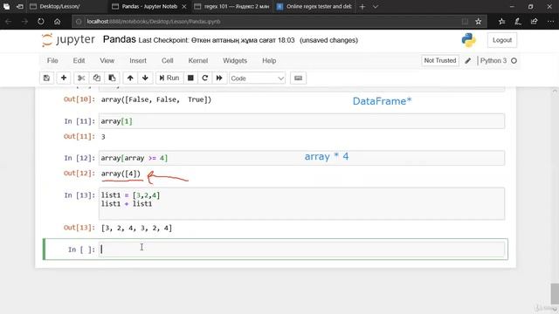The image size is (559, 314).
Task: Open the reading view book icon
Action: (x=465, y=21)
